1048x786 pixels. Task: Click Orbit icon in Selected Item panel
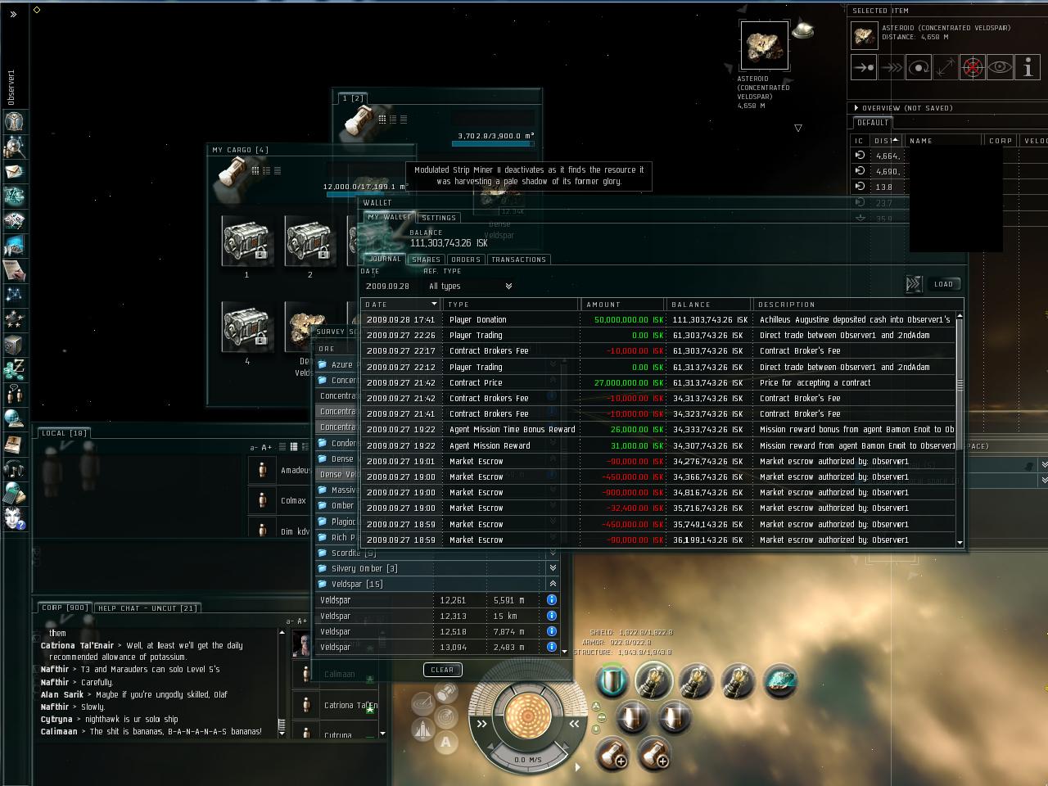919,68
